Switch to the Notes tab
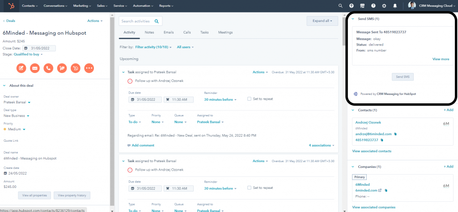 point(149,33)
